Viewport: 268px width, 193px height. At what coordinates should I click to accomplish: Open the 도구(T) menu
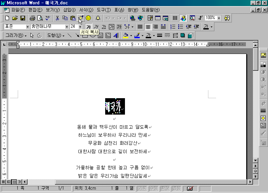104,10
